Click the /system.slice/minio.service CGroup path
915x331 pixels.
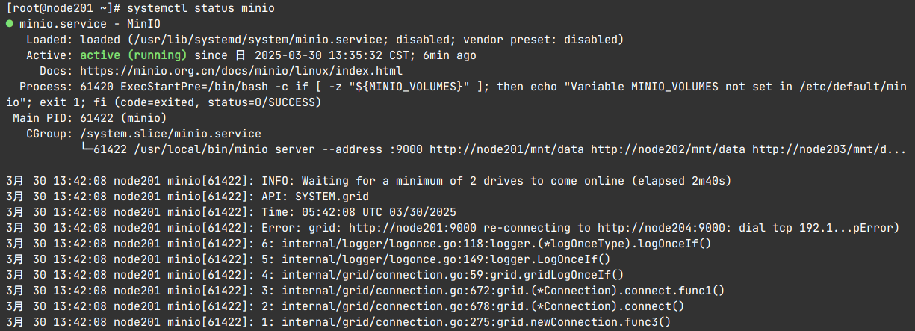coord(170,134)
